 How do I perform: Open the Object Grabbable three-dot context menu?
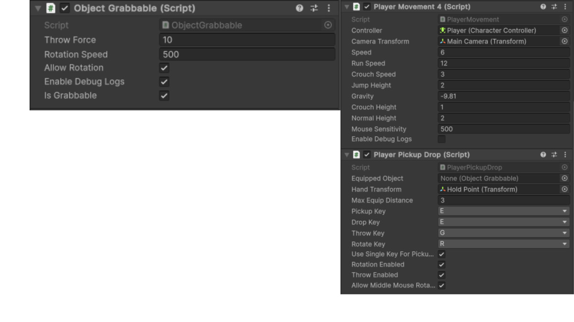(329, 8)
